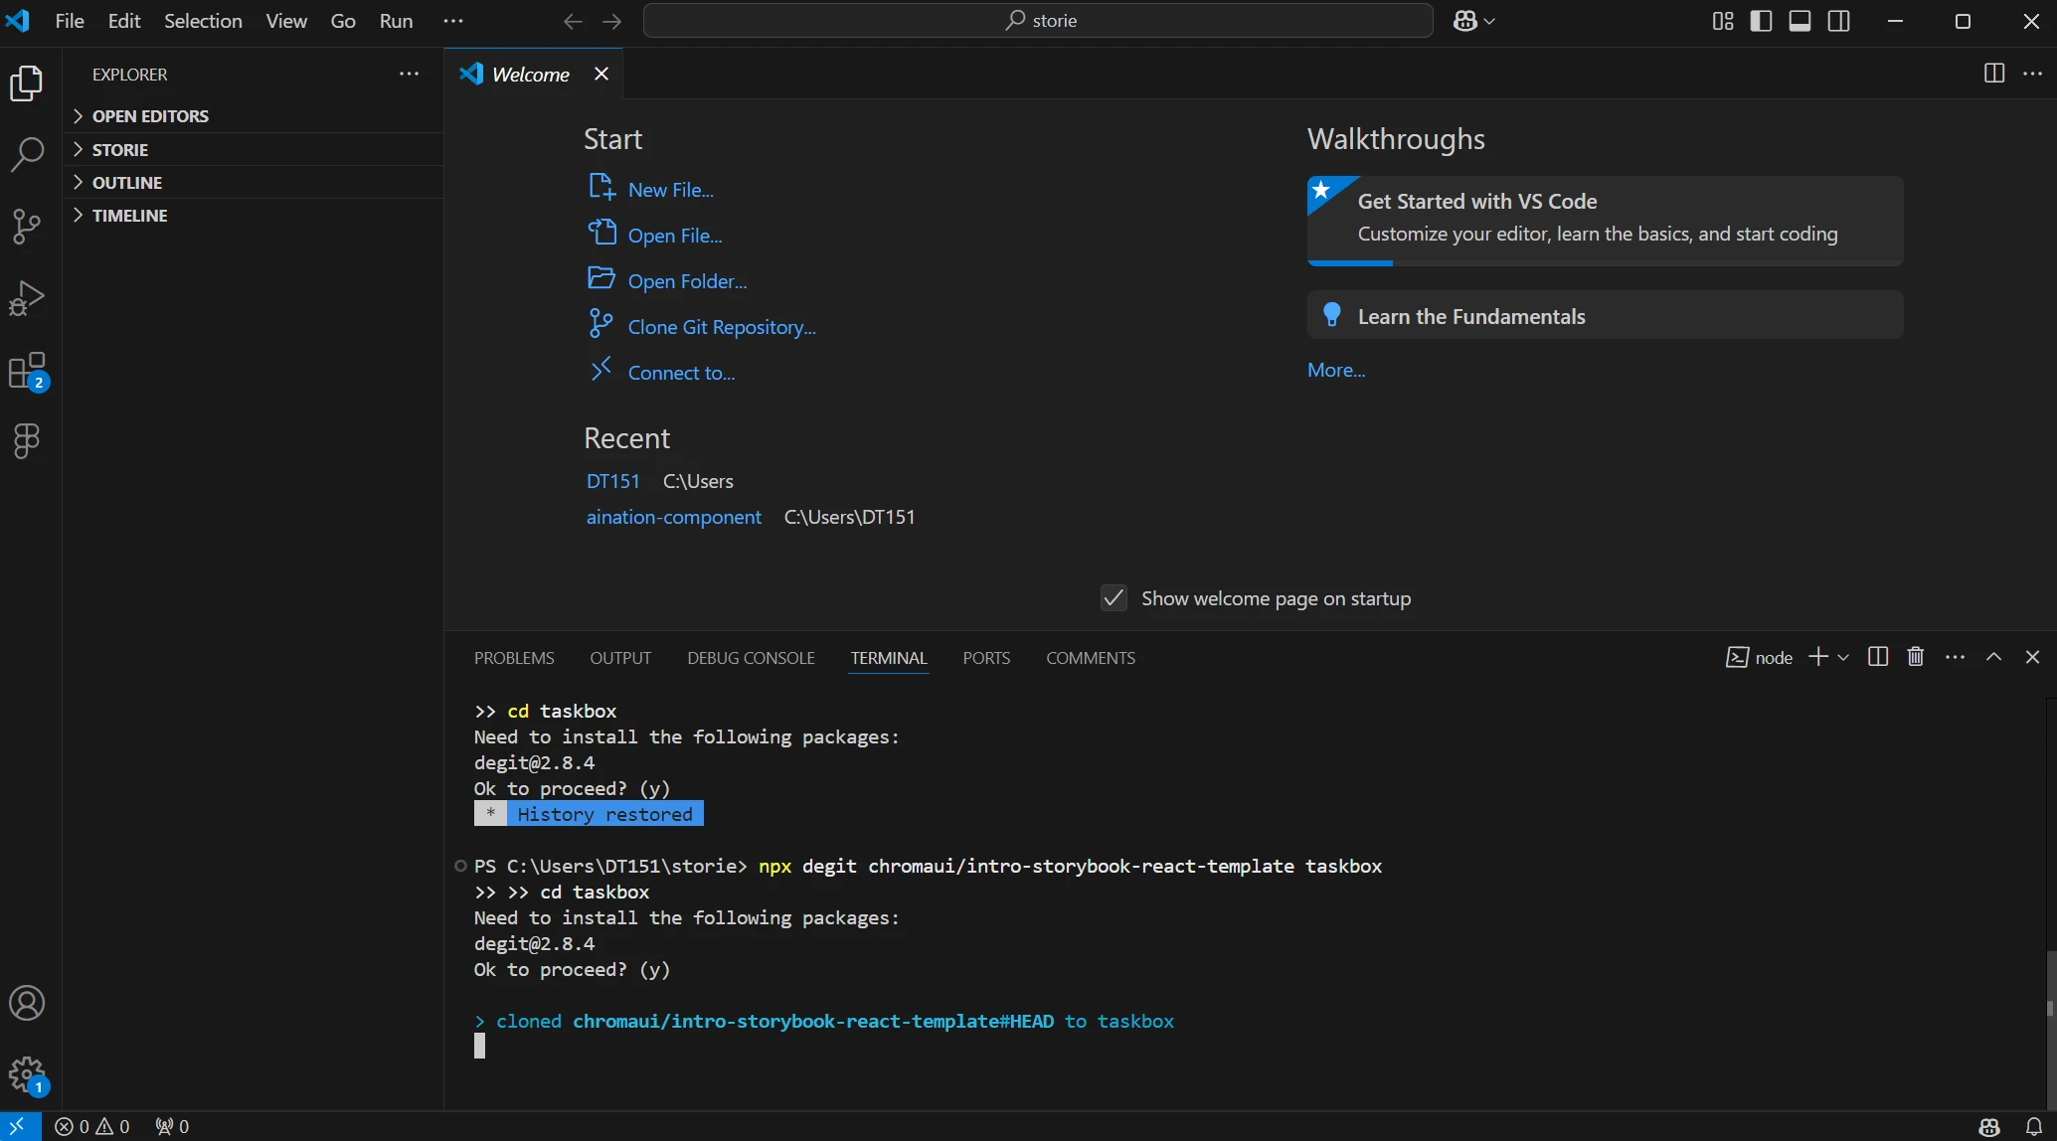Click the New File... link

651,189
